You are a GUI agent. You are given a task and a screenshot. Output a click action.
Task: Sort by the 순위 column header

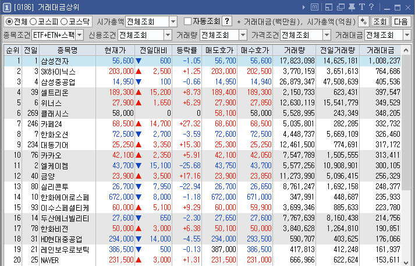coord(13,50)
